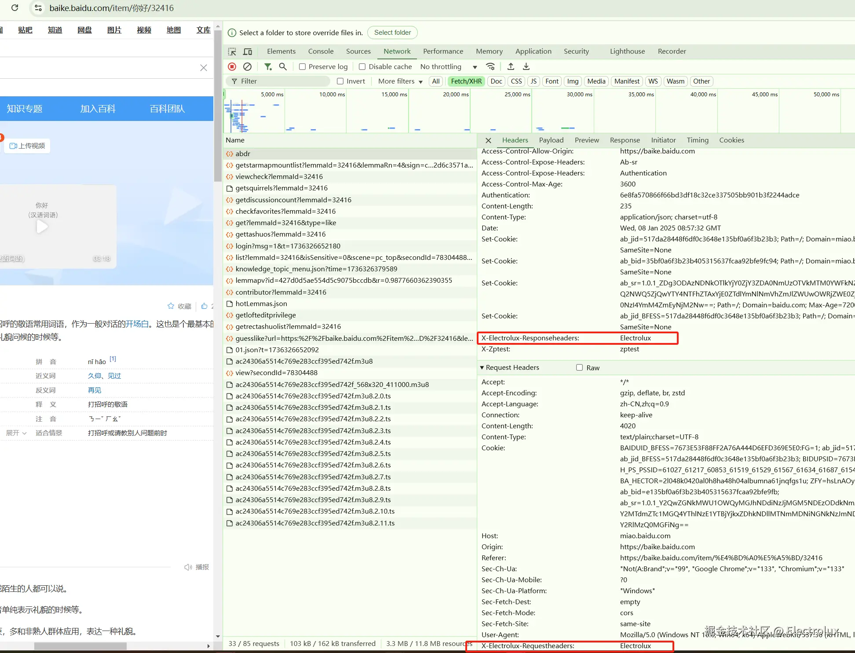Check the Disable cache option

362,66
